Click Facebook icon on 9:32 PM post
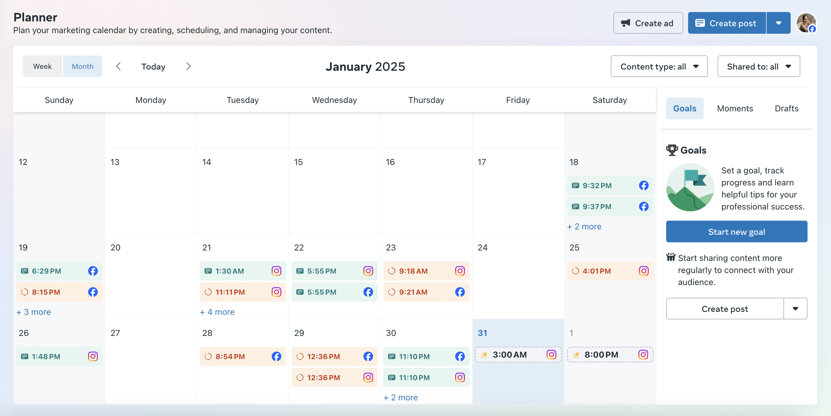The image size is (831, 416). (643, 185)
